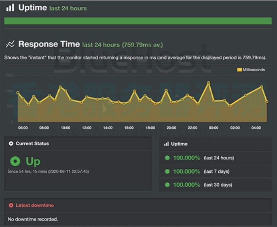Click the yellow Milliseconds legend color box

tap(239, 70)
